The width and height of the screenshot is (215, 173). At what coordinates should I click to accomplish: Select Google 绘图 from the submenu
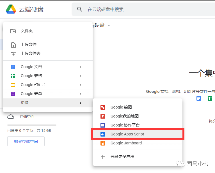pyautogui.click(x=138, y=107)
